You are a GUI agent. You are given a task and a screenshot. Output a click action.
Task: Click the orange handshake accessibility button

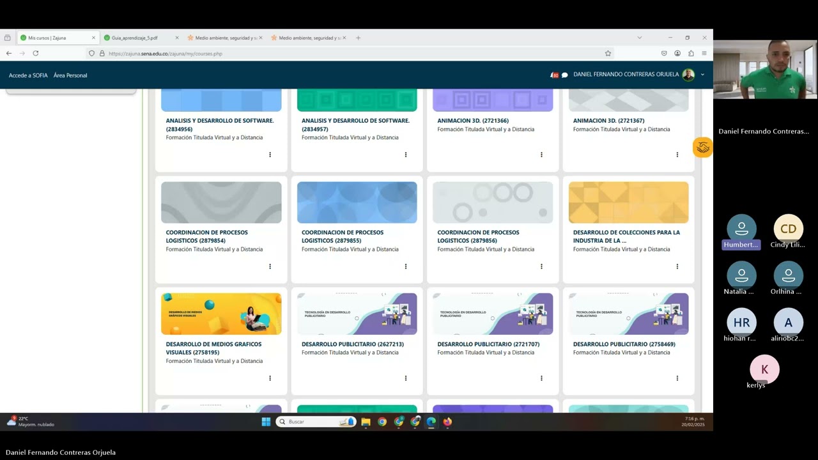click(x=702, y=148)
